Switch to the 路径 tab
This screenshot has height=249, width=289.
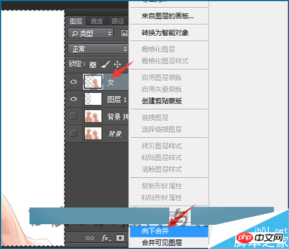click(x=117, y=21)
